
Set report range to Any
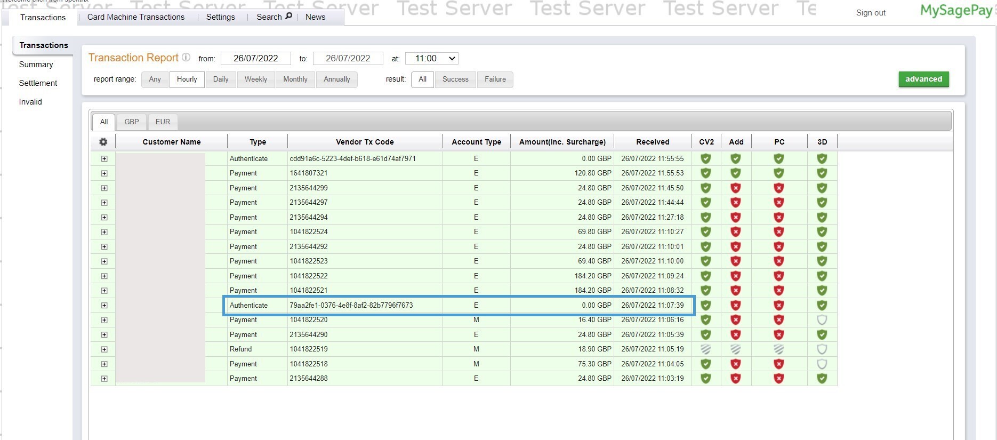(x=155, y=79)
